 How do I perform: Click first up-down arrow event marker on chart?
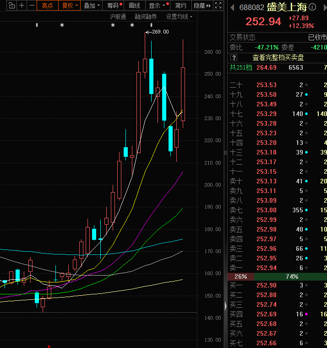pos(37,25)
